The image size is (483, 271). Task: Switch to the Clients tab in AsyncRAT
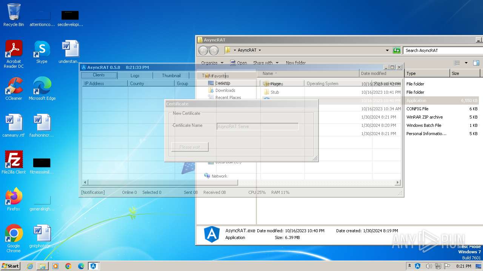point(99,75)
